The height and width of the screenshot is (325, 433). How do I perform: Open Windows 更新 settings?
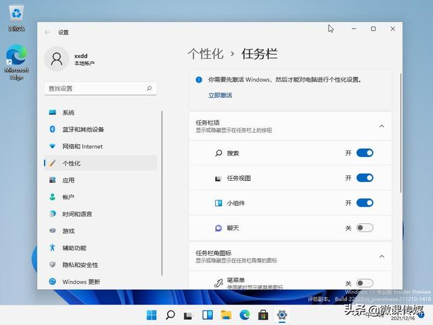click(101, 282)
